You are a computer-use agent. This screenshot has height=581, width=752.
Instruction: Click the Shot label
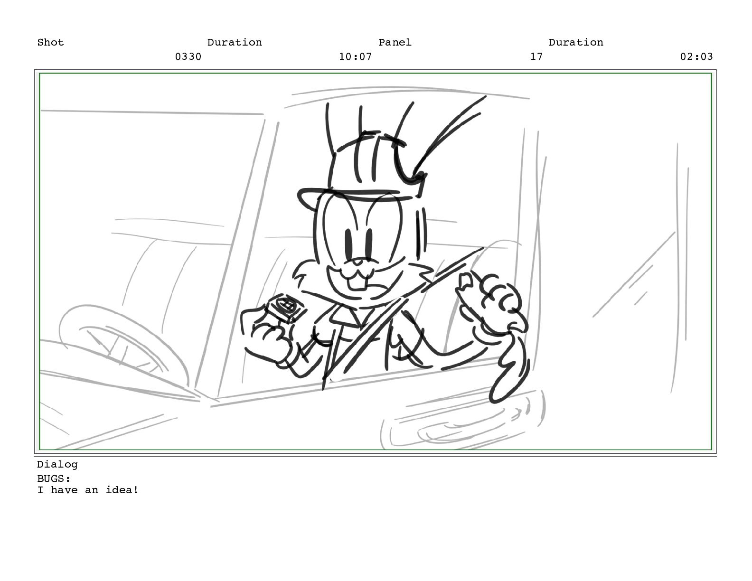click(50, 42)
